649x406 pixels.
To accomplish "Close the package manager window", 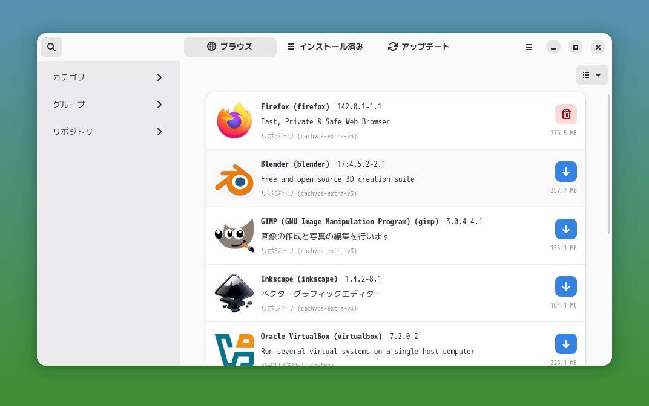I will pyautogui.click(x=598, y=47).
